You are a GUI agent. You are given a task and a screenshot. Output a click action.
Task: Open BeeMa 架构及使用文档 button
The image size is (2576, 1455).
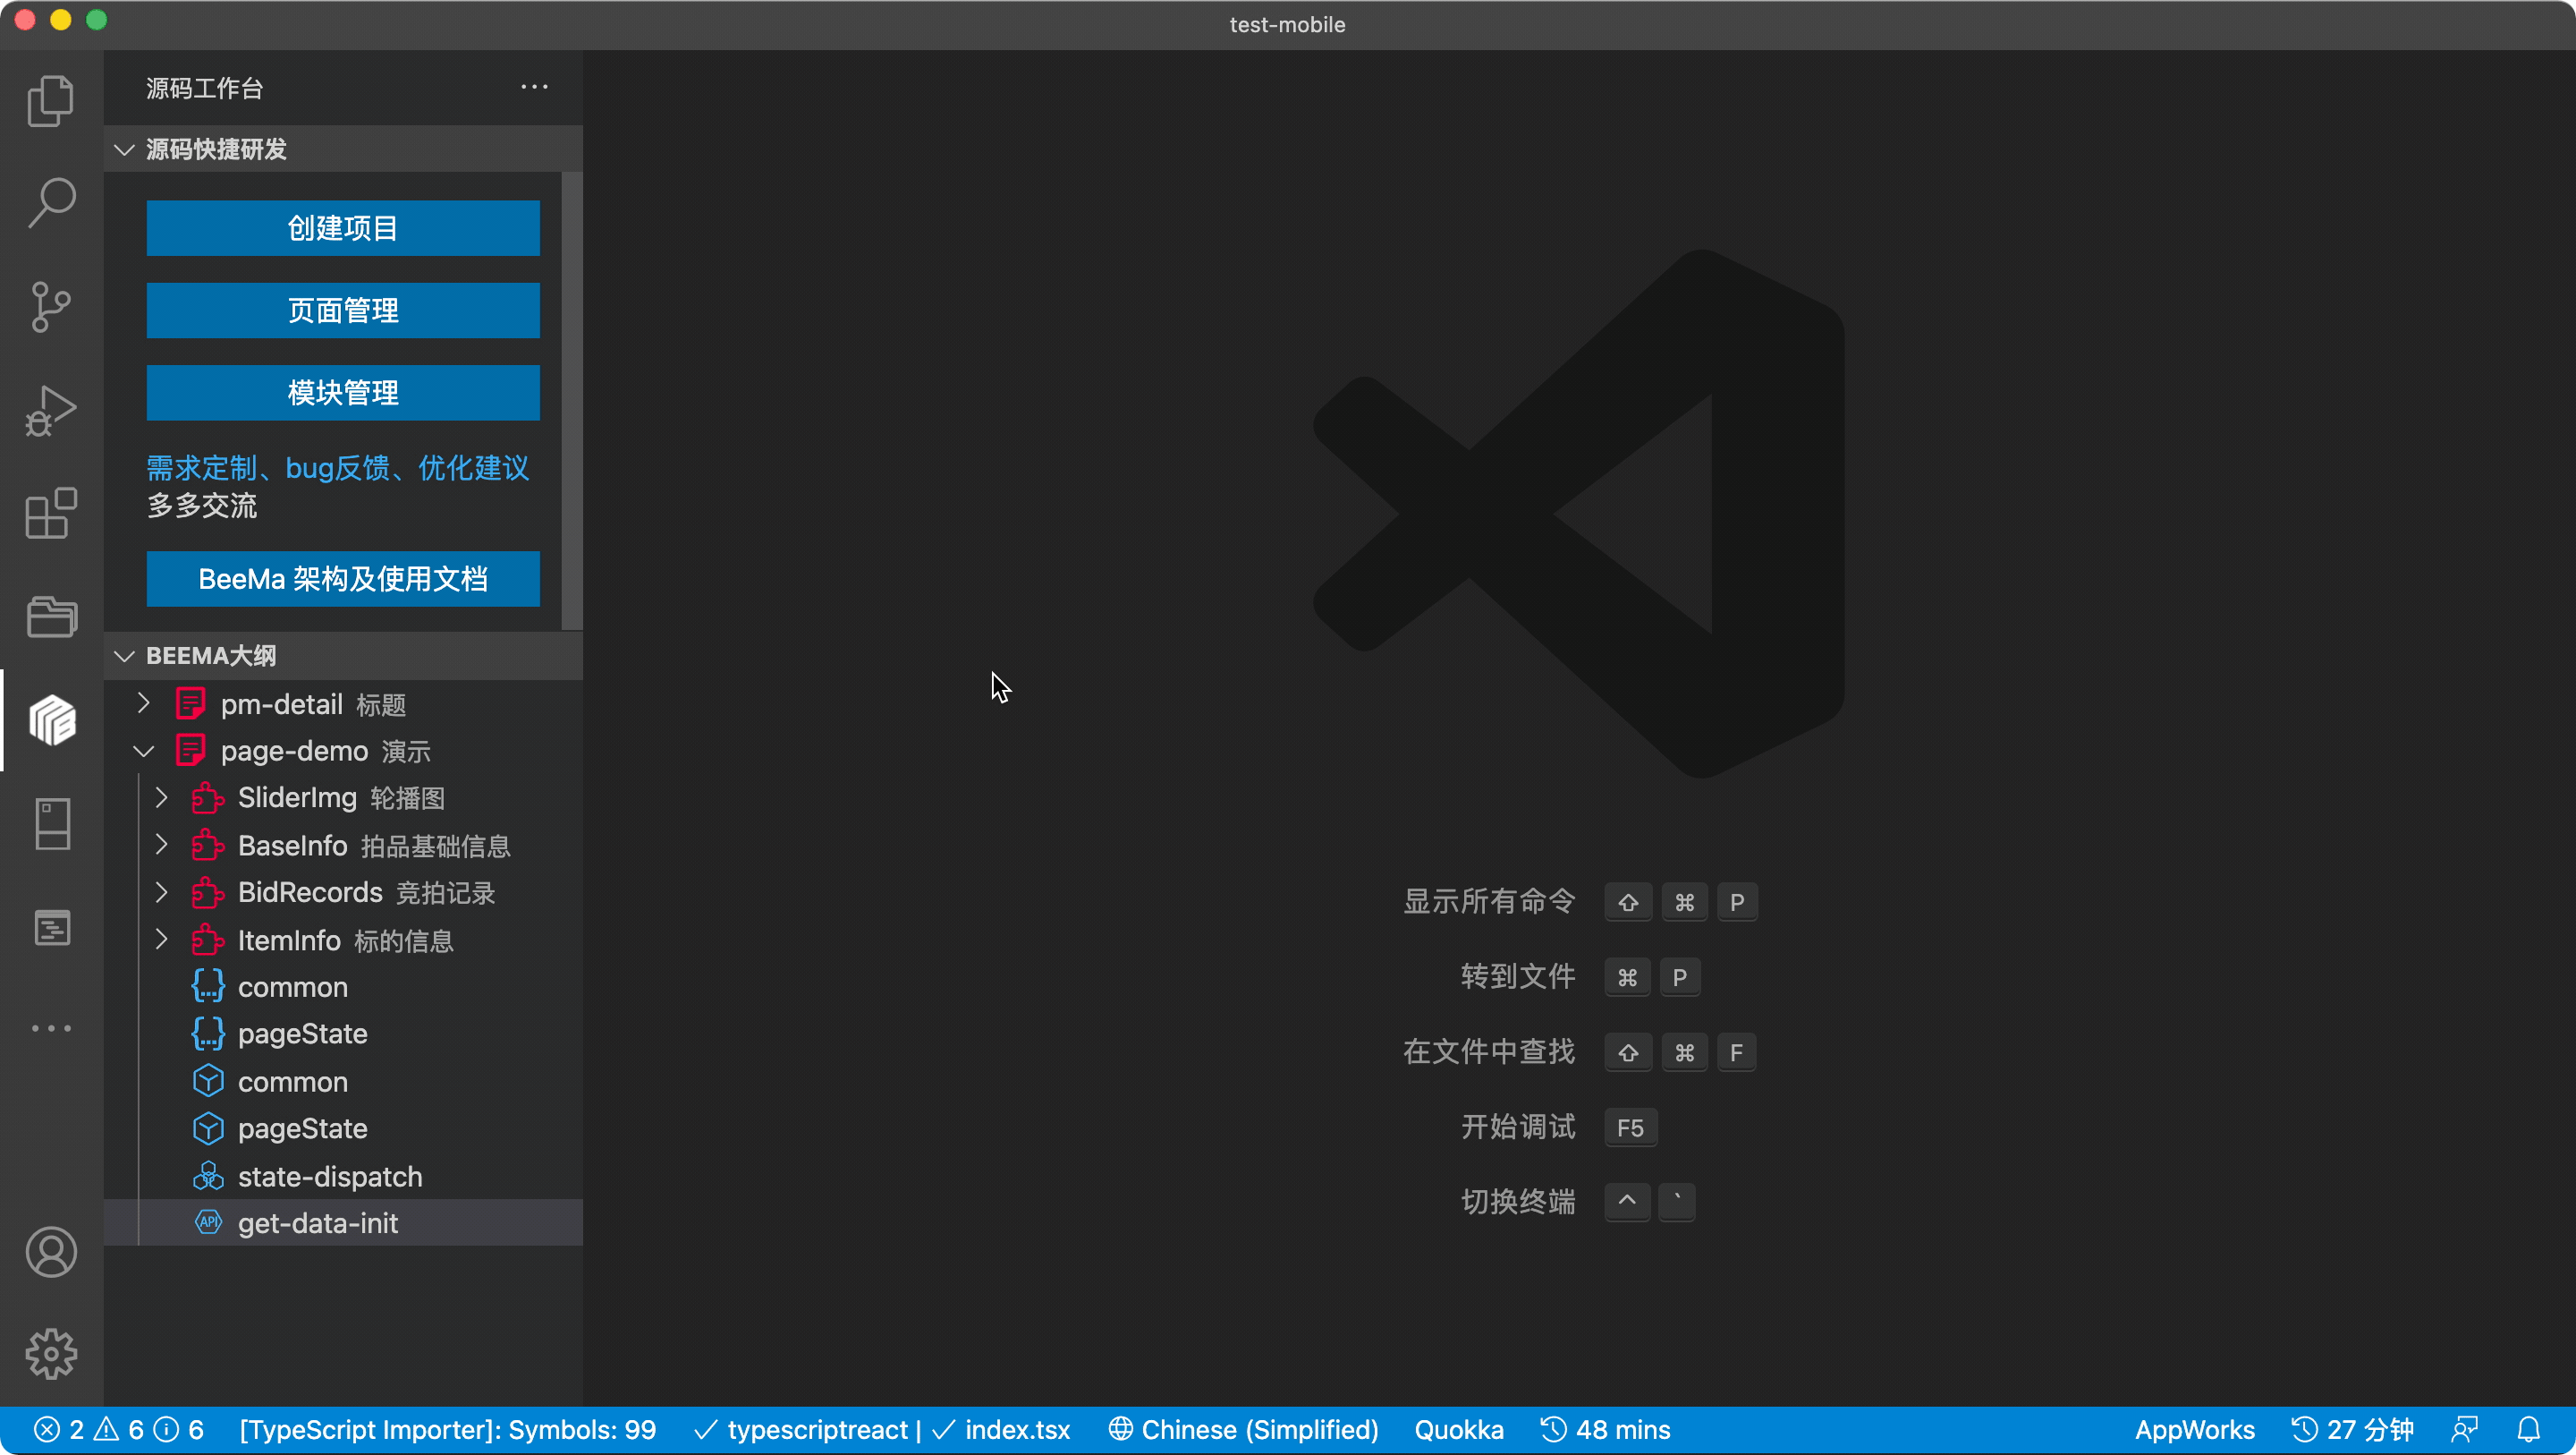343,578
